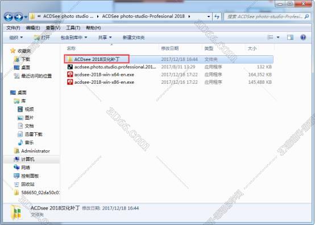Open the 组织 dropdown in the toolbar
The image size is (315, 225).
[x=16, y=38]
